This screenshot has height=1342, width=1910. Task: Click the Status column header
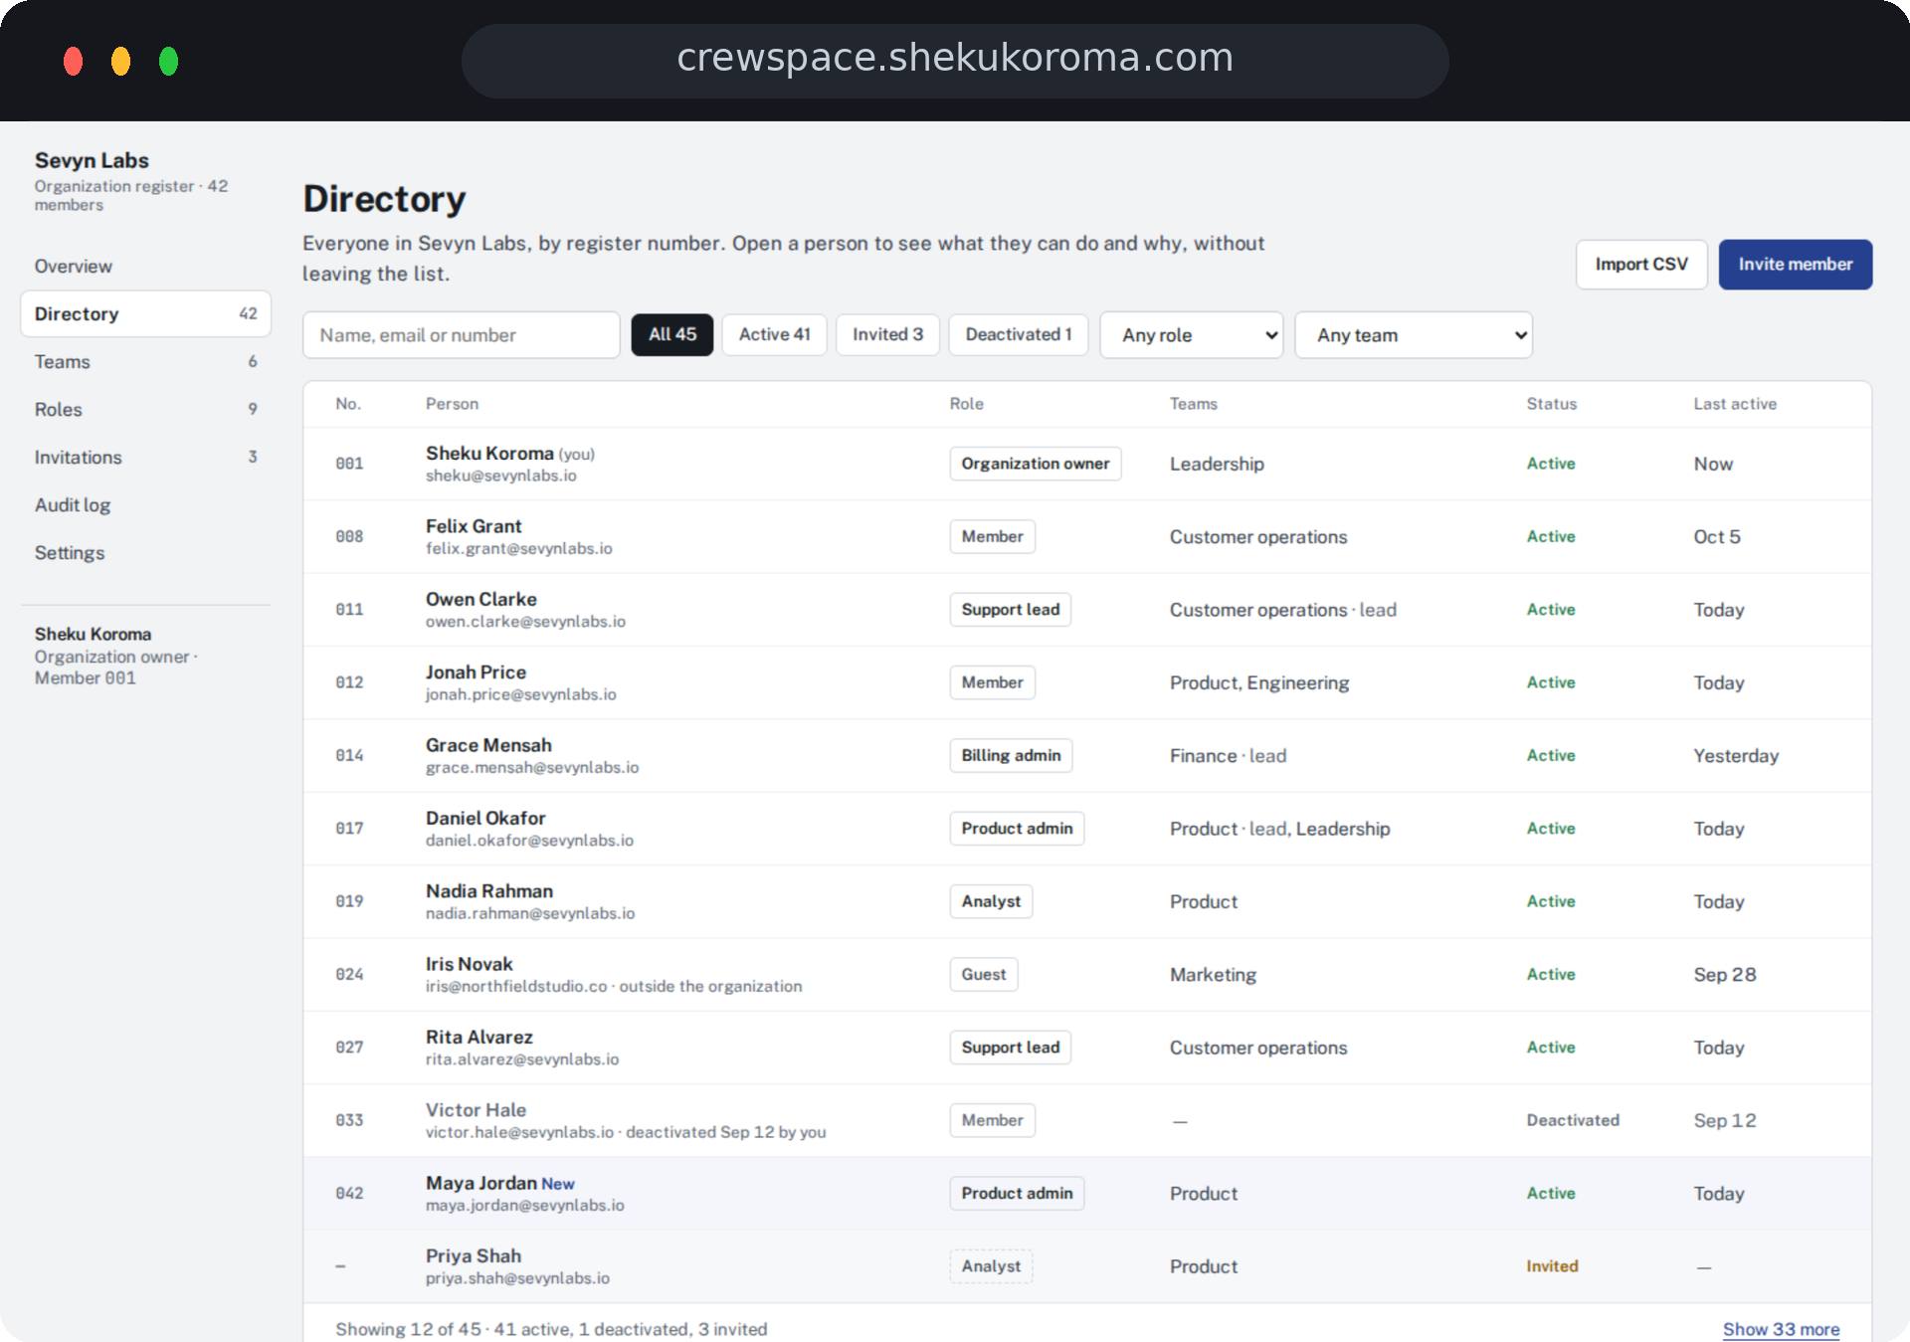pos(1551,404)
